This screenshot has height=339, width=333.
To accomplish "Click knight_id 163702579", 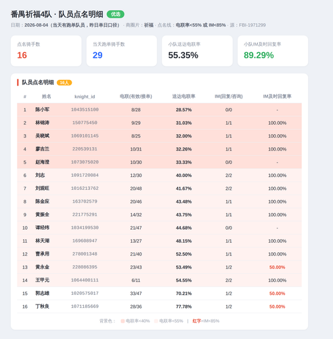I will tap(85, 201).
